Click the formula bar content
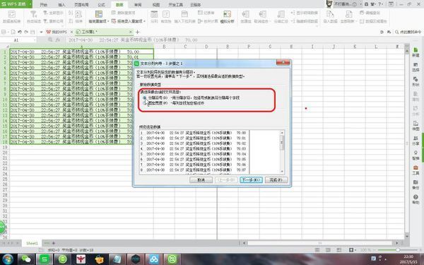This screenshot has height=265, width=424. [x=238, y=40]
